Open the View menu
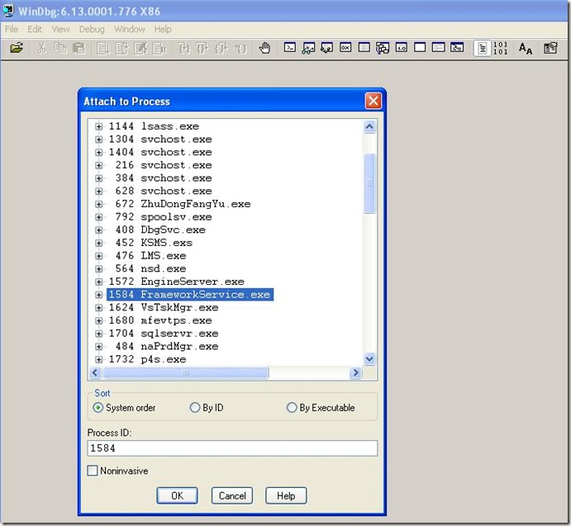Image resolution: width=571 pixels, height=526 pixels. [60, 29]
